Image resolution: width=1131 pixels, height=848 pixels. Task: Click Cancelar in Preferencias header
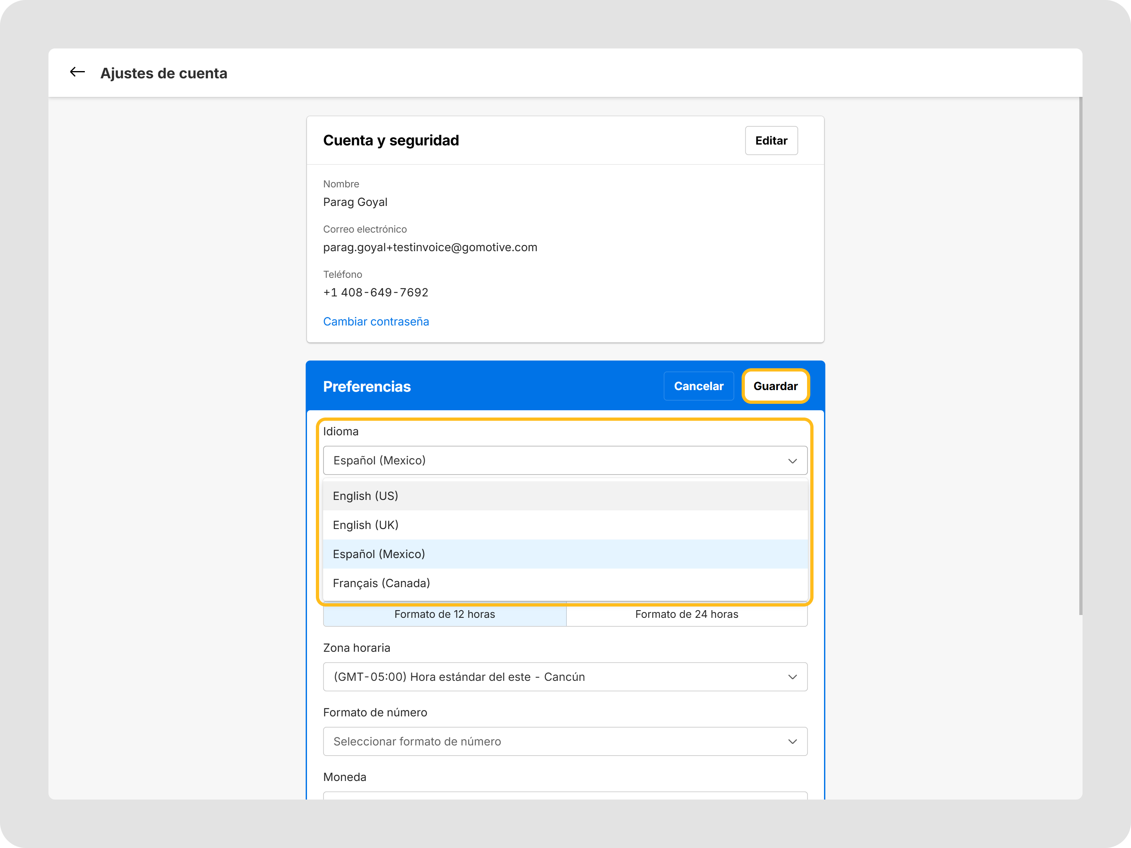tap(698, 386)
